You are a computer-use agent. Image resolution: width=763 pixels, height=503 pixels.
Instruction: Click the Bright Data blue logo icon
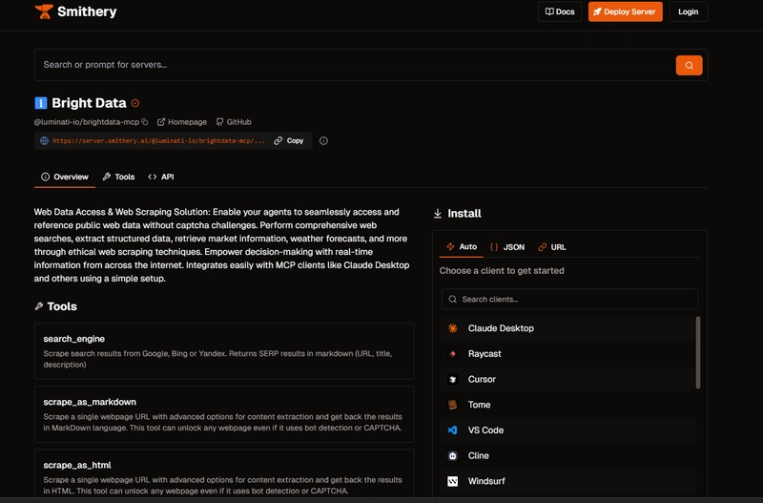point(41,103)
